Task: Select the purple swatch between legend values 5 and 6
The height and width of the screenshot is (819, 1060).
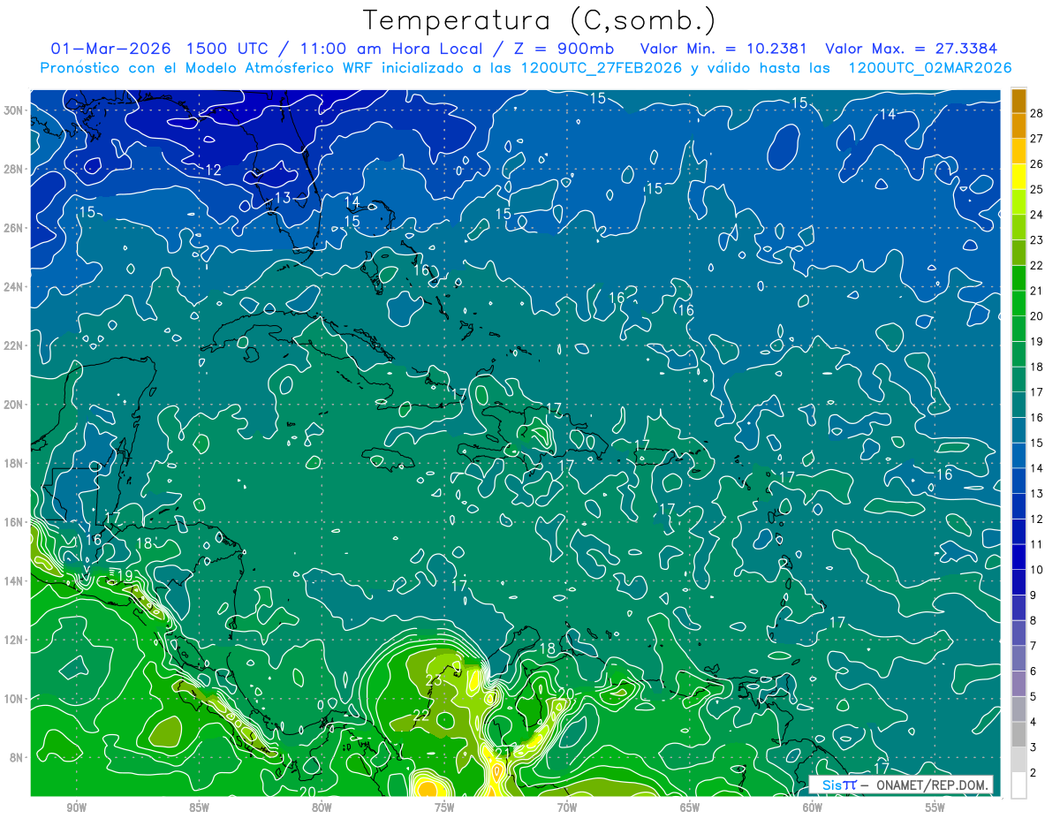Action: click(x=1018, y=684)
